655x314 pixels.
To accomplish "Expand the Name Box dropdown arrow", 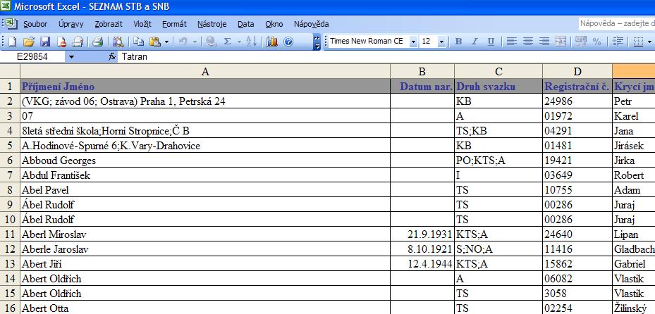I will (x=71, y=57).
